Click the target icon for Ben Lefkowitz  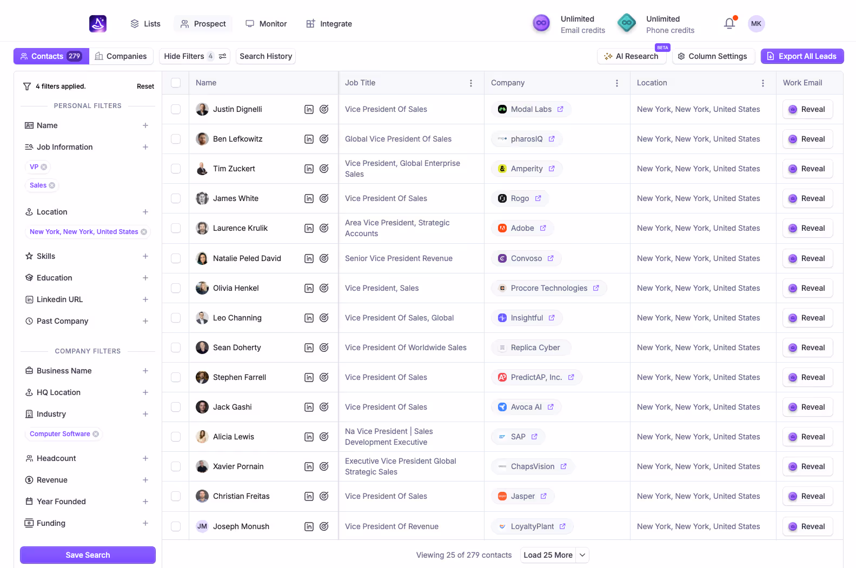click(x=324, y=139)
